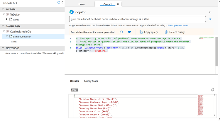The width and height of the screenshot is (220, 121).
Task: Open the Query Stats tab
Action: (x=91, y=81)
